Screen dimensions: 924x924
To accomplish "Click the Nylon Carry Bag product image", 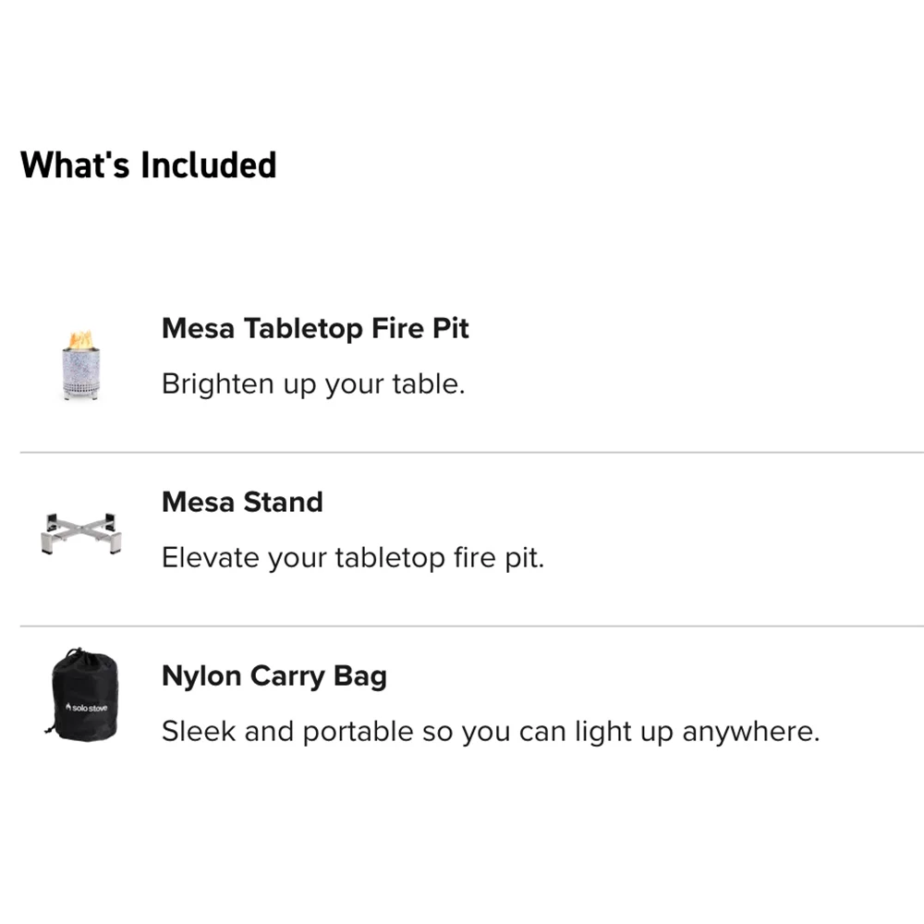I will point(82,693).
